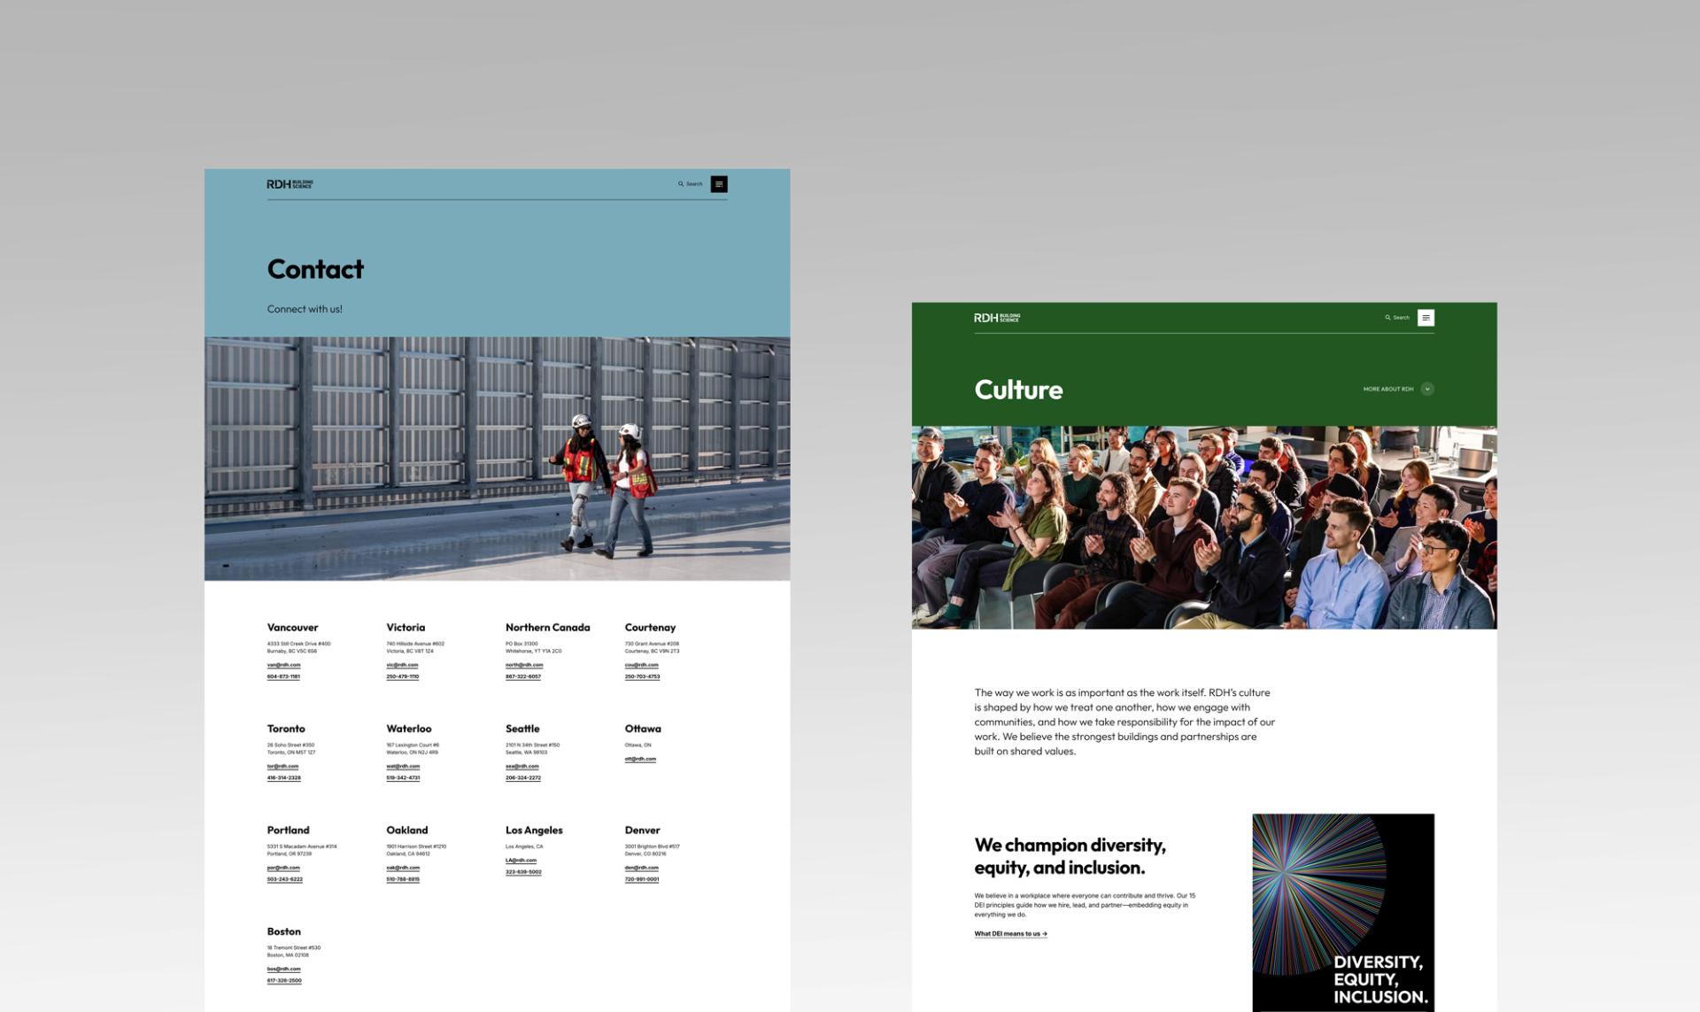Call the Denver office at 720-991-0001

click(x=641, y=879)
